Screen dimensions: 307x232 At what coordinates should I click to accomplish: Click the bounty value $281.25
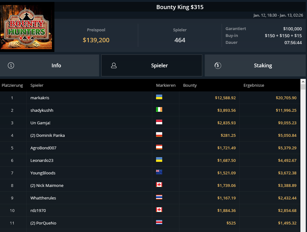click(x=228, y=135)
